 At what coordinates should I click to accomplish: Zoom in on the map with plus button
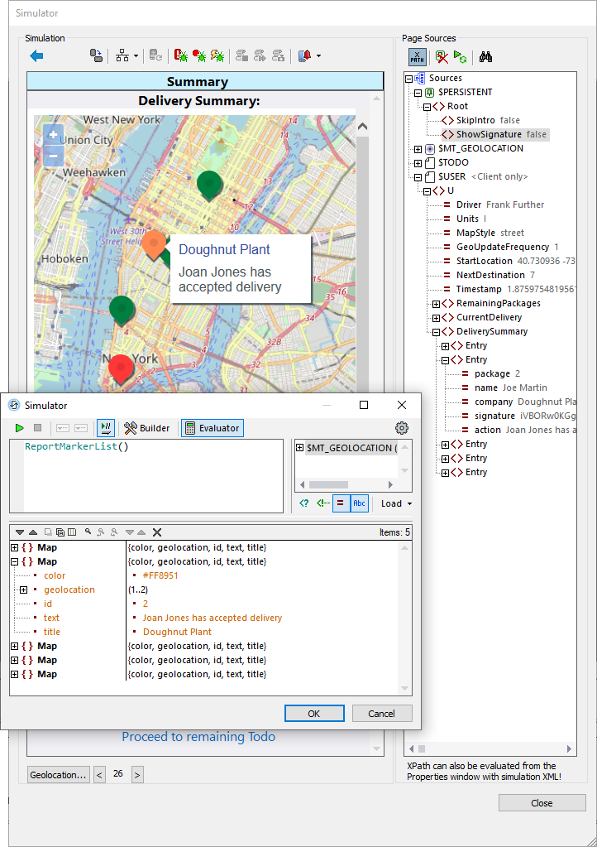click(53, 135)
